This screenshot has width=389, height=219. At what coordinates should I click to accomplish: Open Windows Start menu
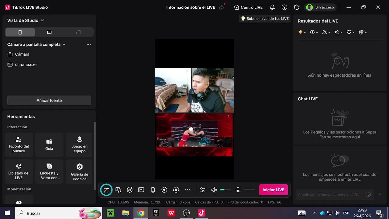(x=7, y=213)
